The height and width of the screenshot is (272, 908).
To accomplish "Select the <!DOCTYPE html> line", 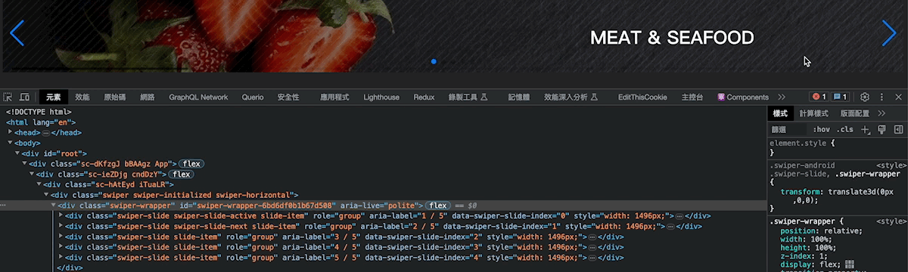I will pyautogui.click(x=39, y=112).
